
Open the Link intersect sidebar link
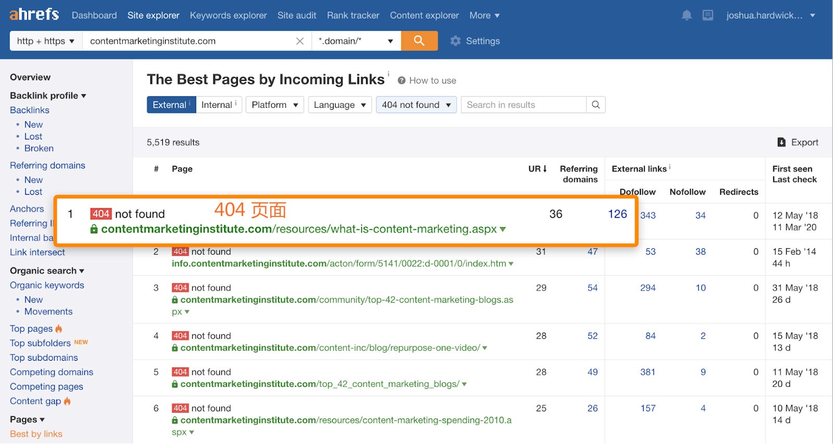[x=37, y=252]
